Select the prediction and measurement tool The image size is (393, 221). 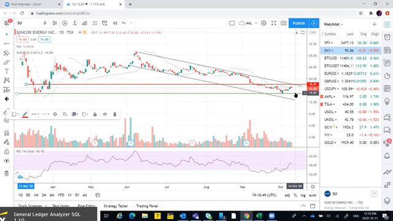click(7, 90)
